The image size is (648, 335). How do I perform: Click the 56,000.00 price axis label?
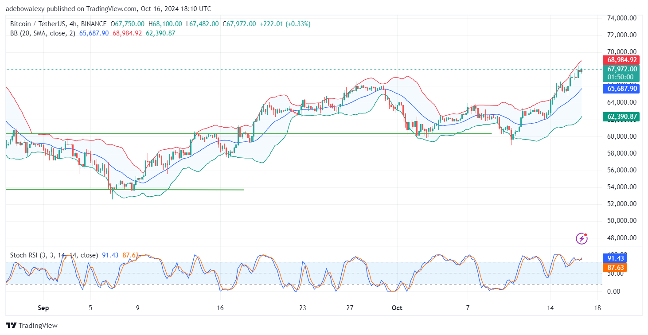622,170
